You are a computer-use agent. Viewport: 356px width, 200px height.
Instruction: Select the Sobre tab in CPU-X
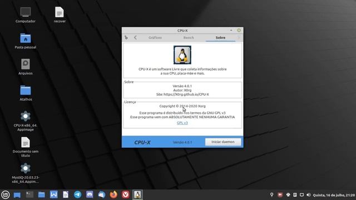point(220,38)
